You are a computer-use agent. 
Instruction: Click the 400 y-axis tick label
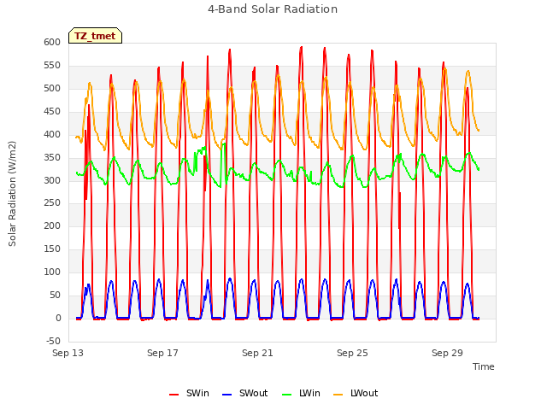tap(52, 134)
